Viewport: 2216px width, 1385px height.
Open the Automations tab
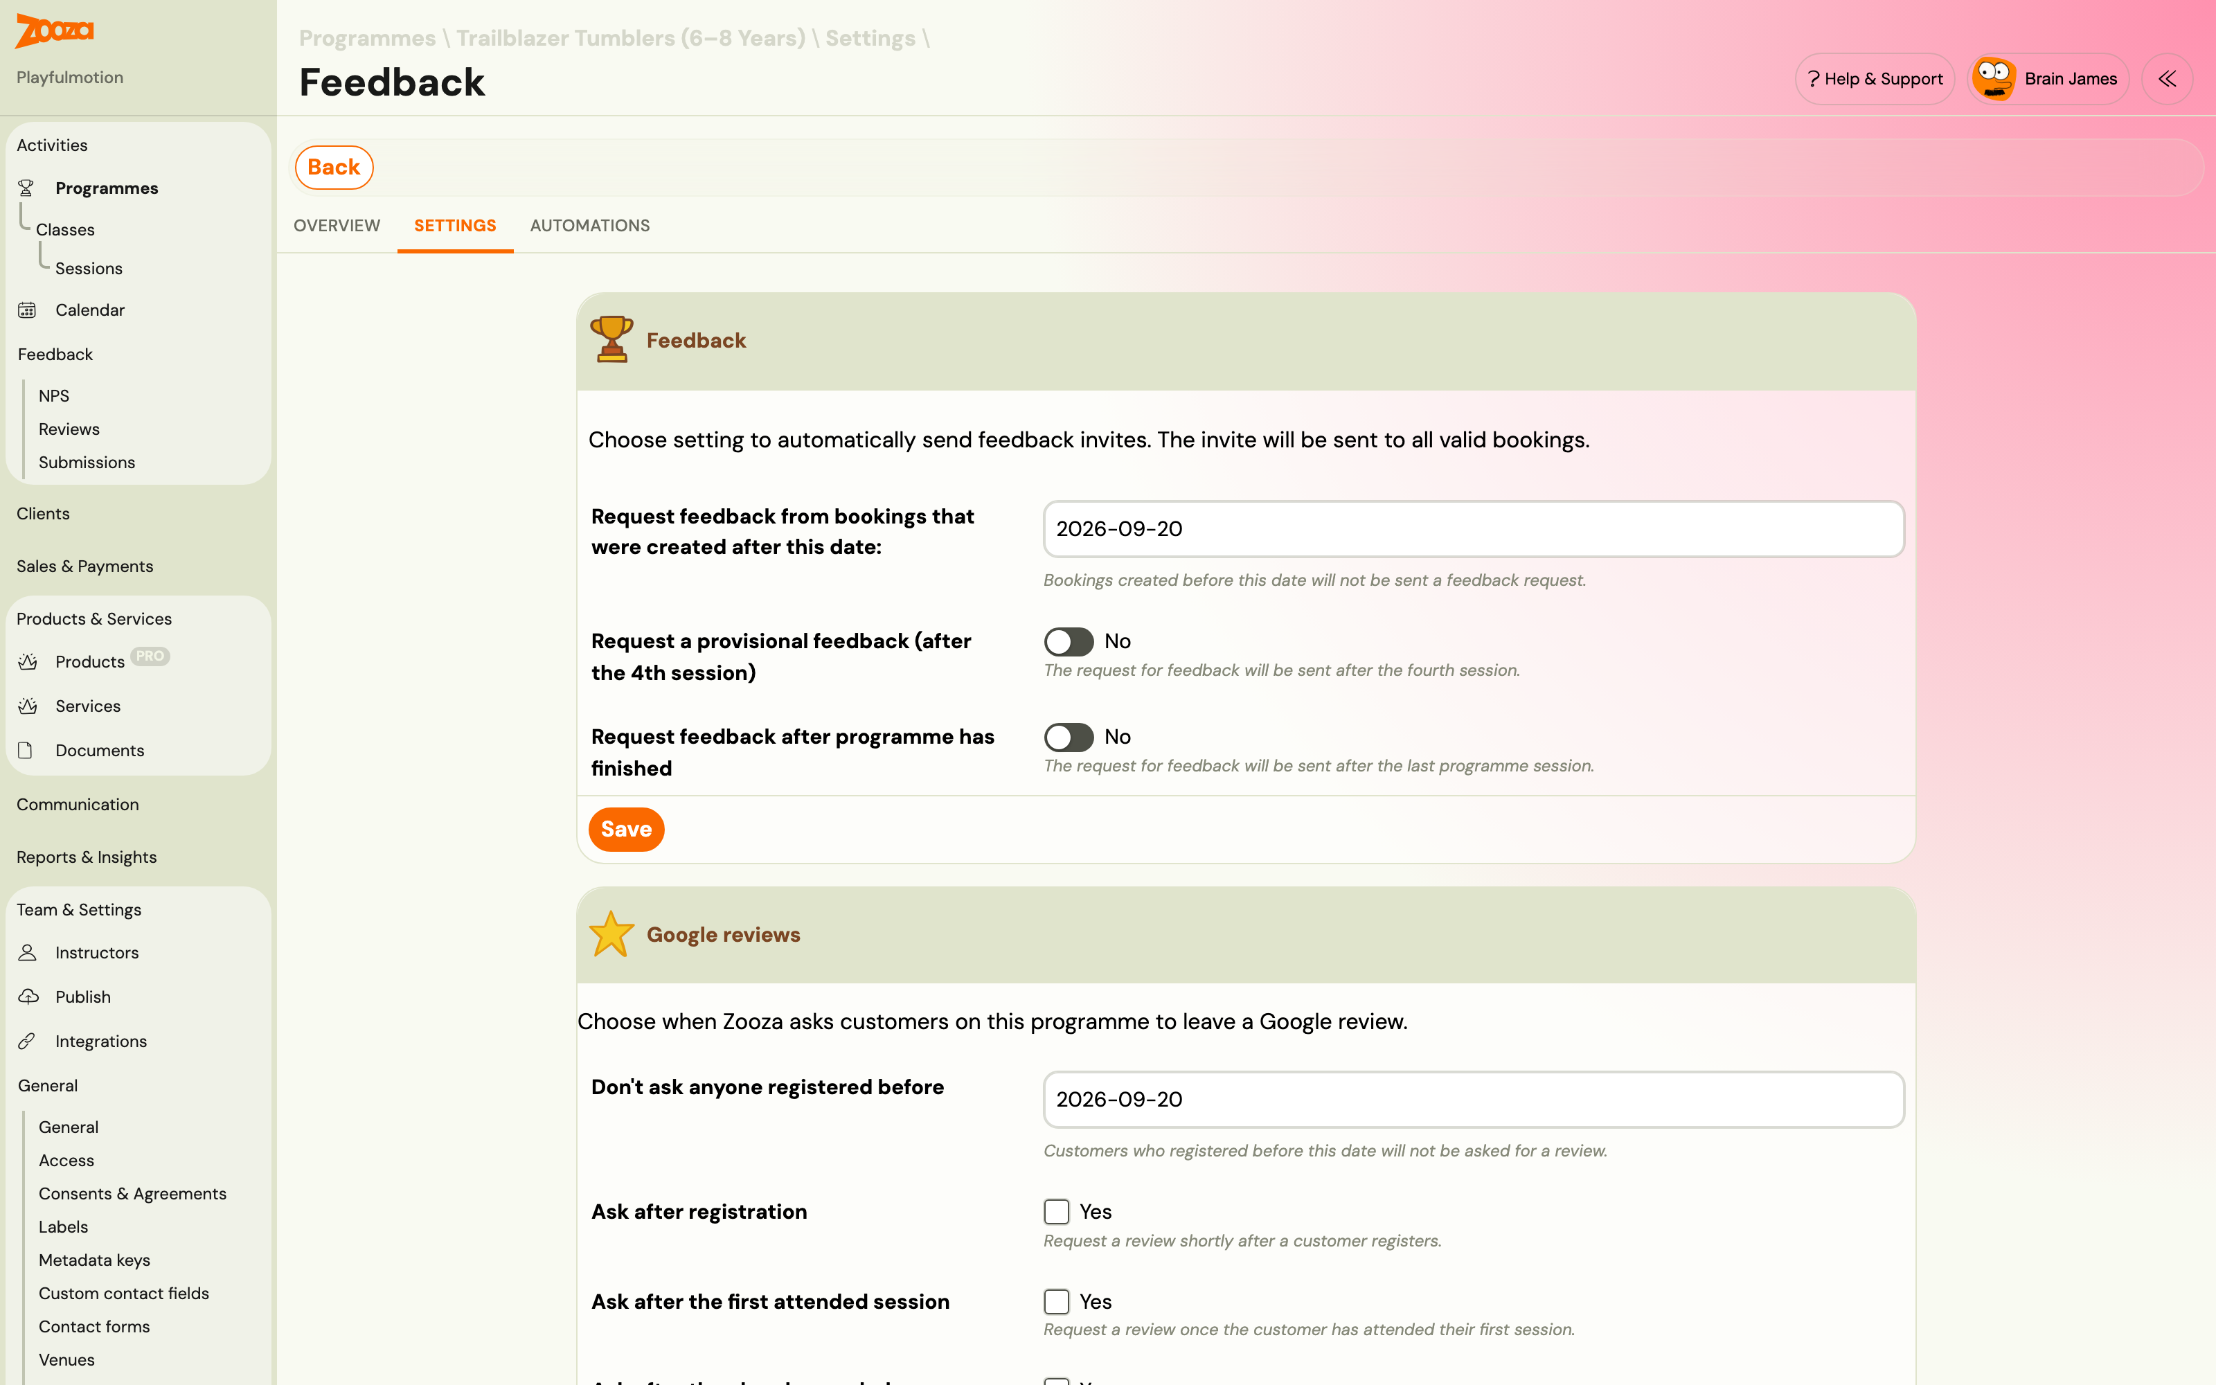click(590, 225)
